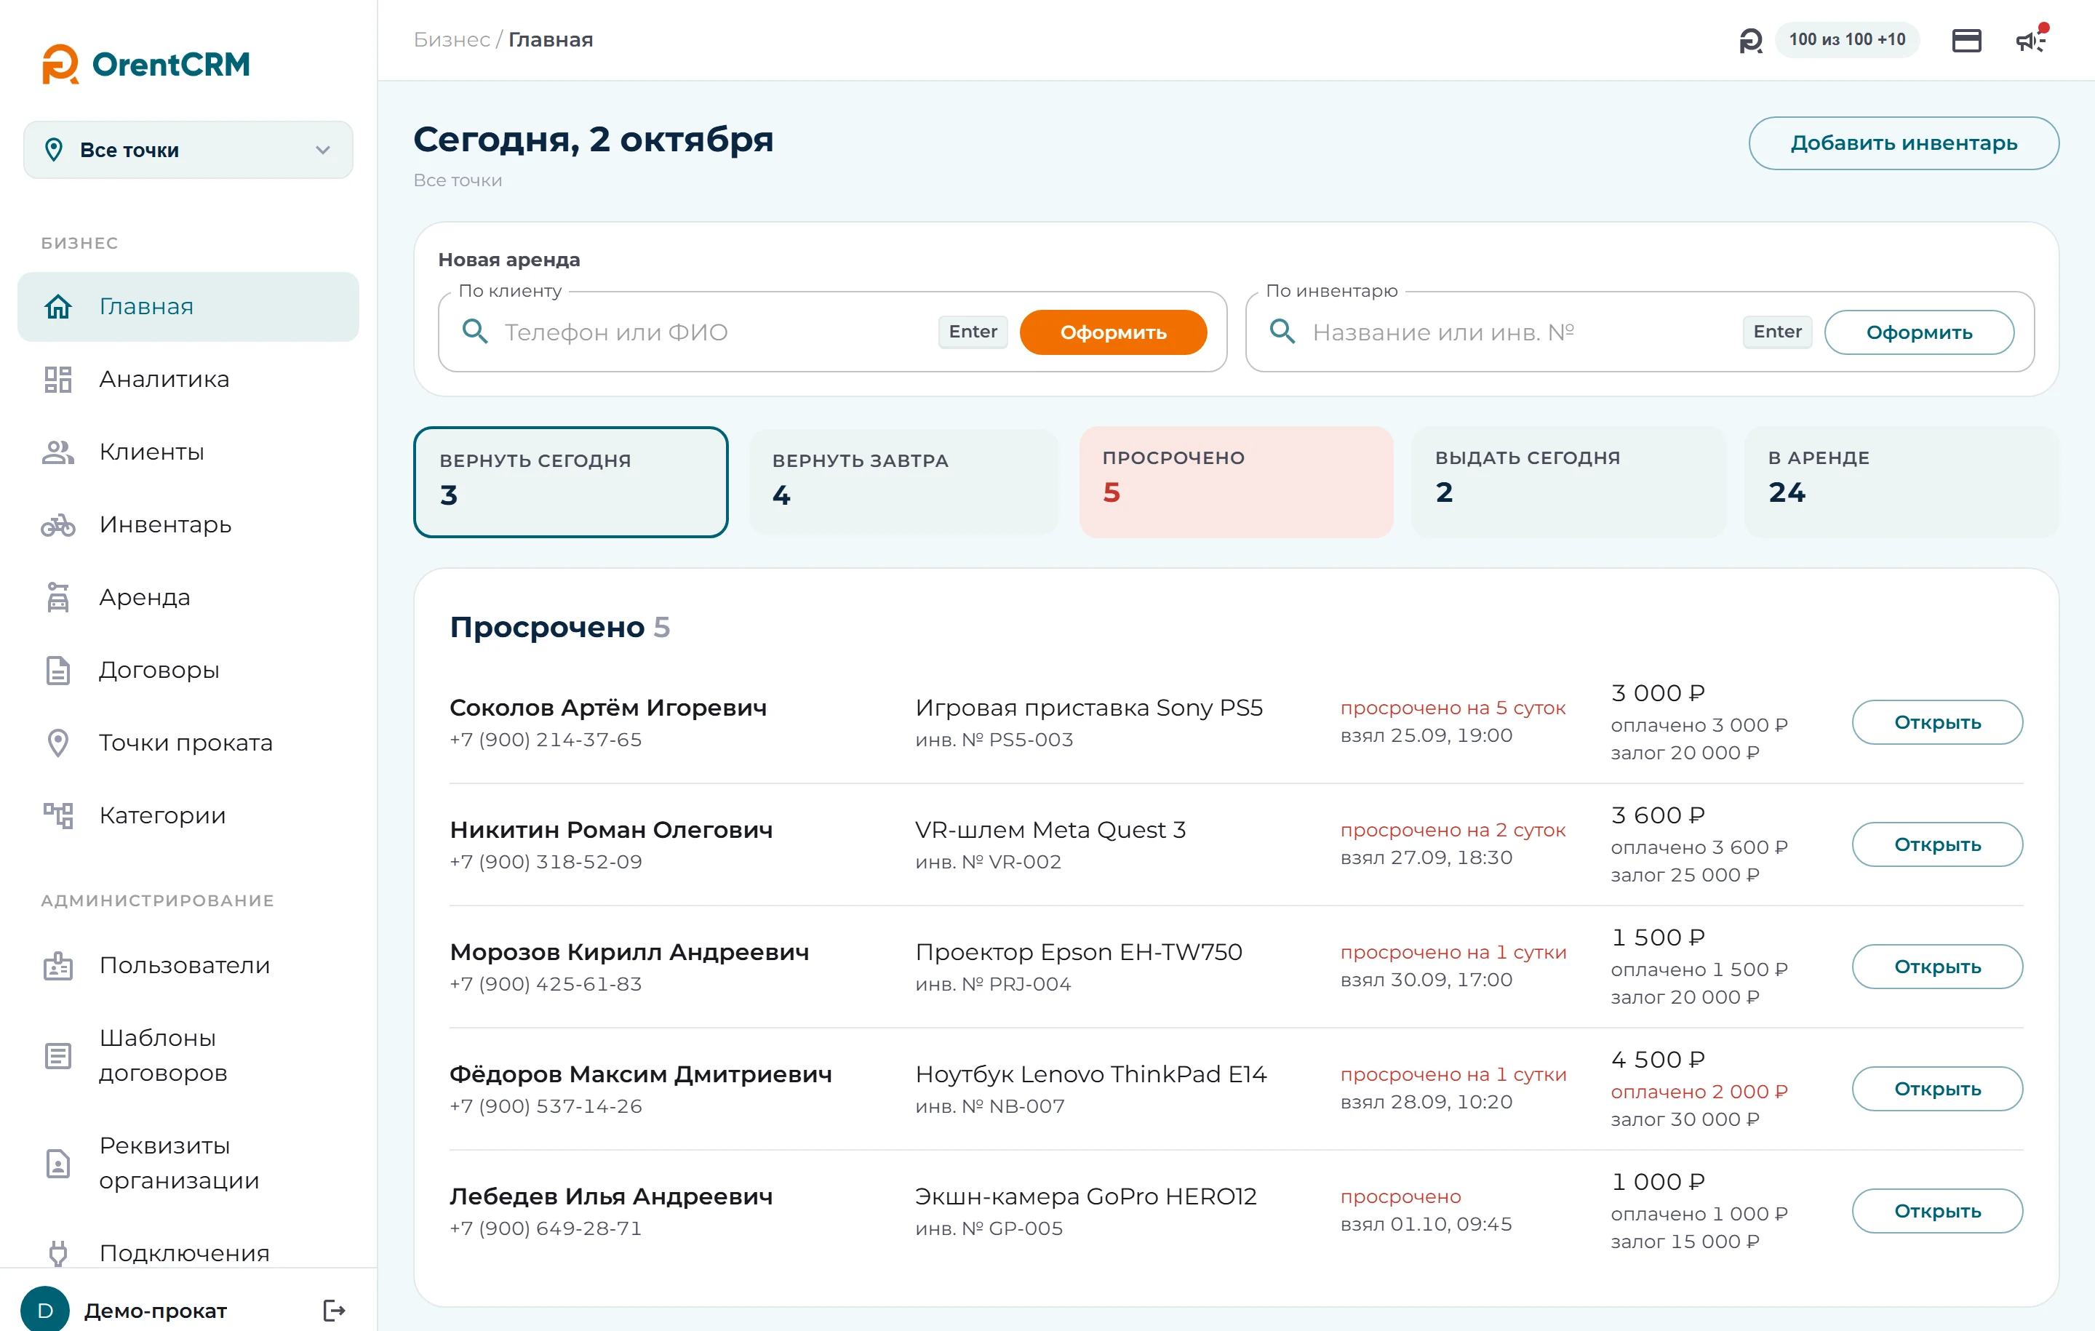2095x1331 pixels.
Task: Open the rental for Соколов Артём Игоревич
Action: [x=1938, y=722]
